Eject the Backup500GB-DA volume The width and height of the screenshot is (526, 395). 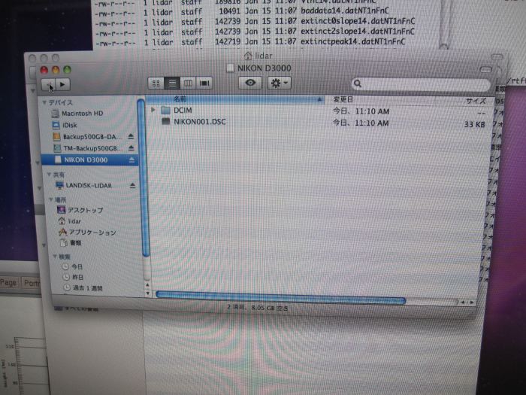(131, 136)
